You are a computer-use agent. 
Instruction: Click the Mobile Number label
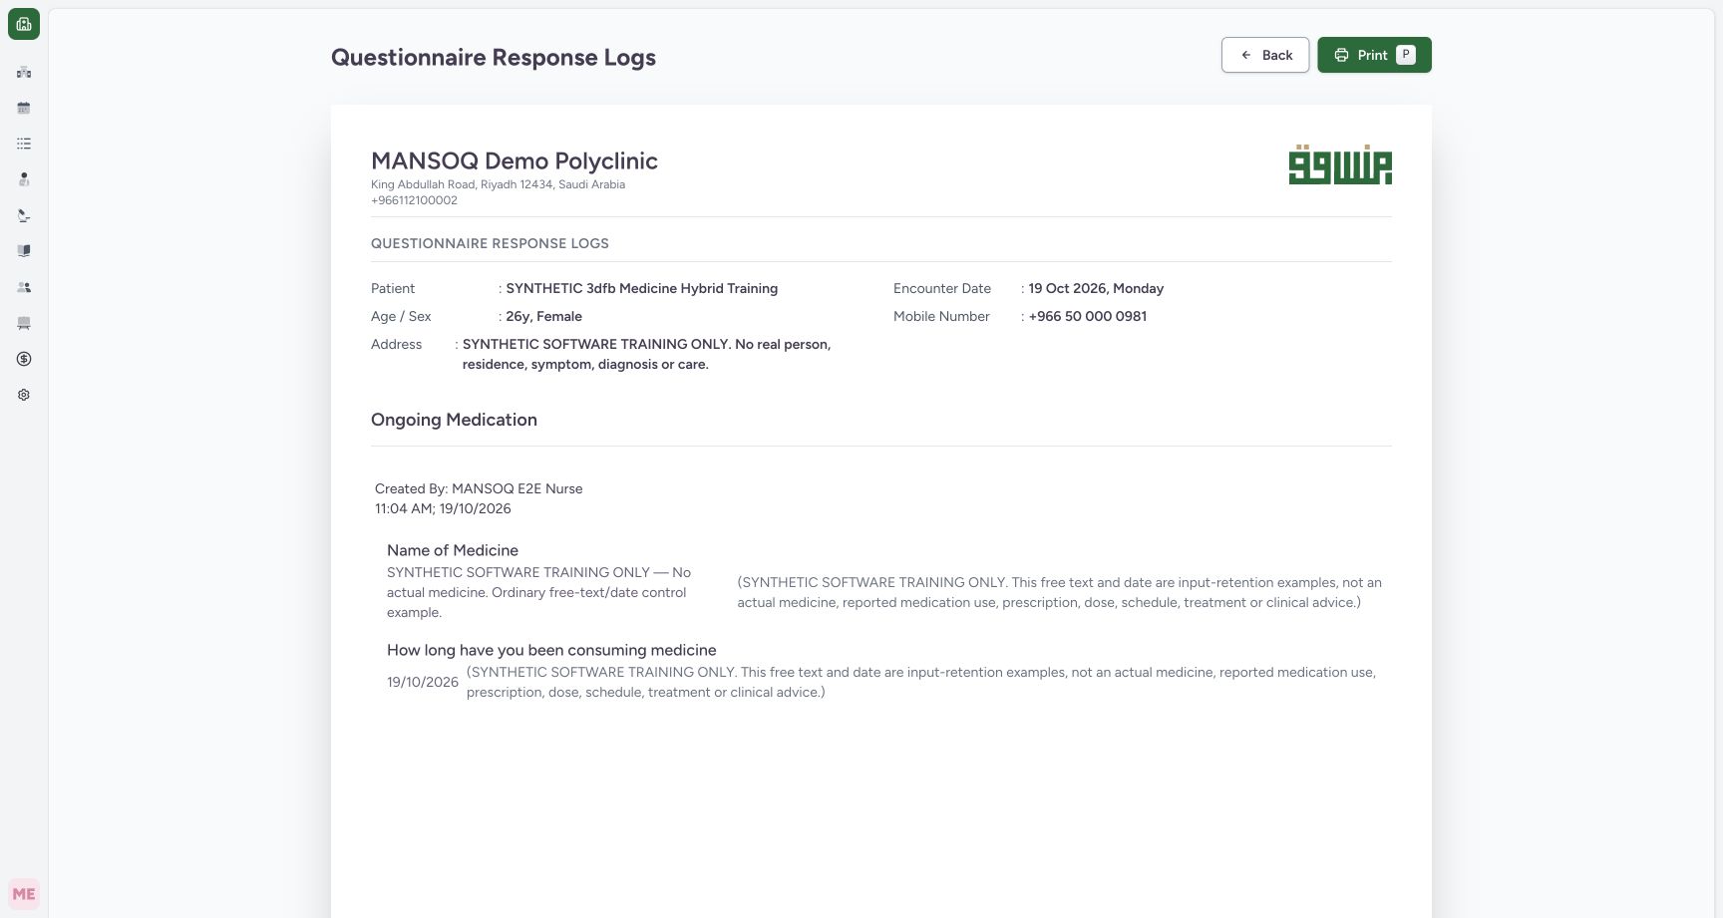click(x=941, y=316)
